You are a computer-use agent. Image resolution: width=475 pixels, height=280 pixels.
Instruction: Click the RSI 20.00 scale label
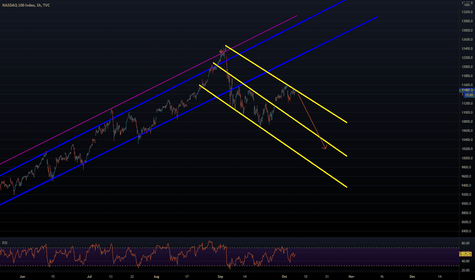[465, 270]
